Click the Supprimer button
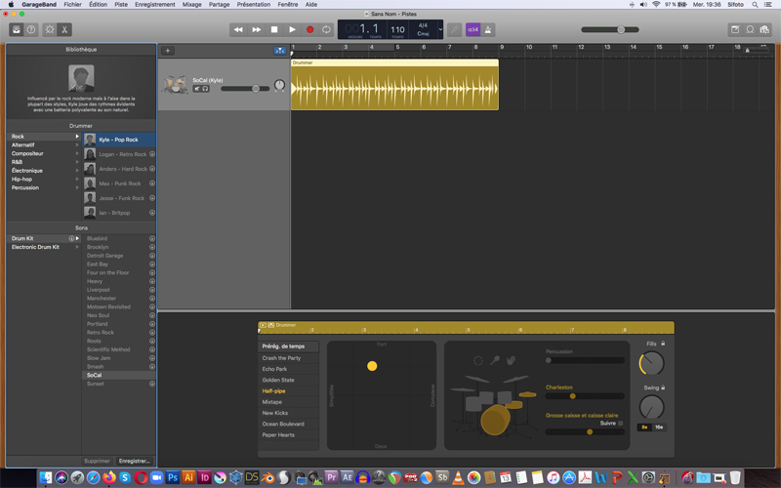The height and width of the screenshot is (488, 781). 97,461
